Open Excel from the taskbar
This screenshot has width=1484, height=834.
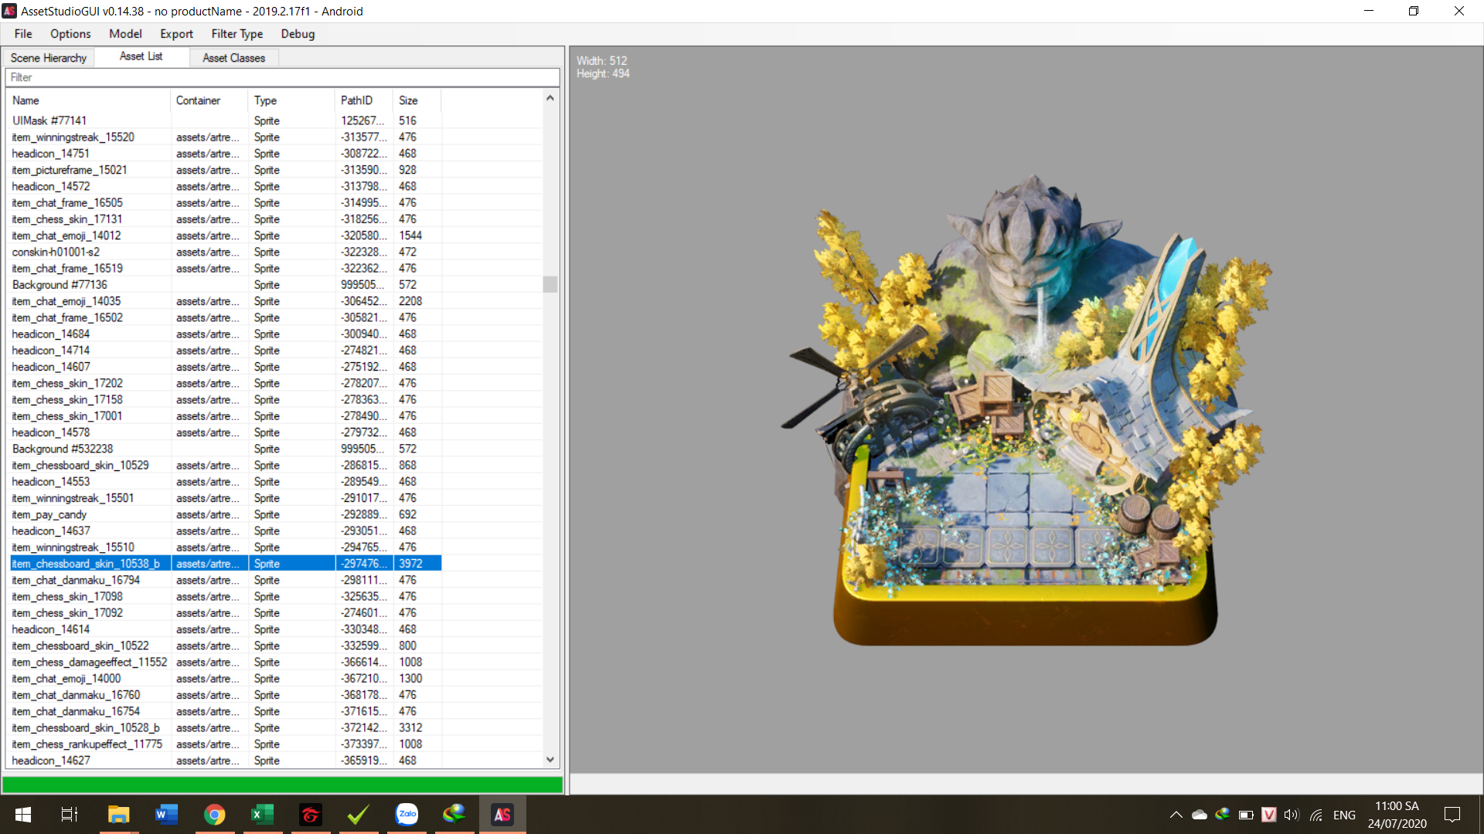(263, 815)
